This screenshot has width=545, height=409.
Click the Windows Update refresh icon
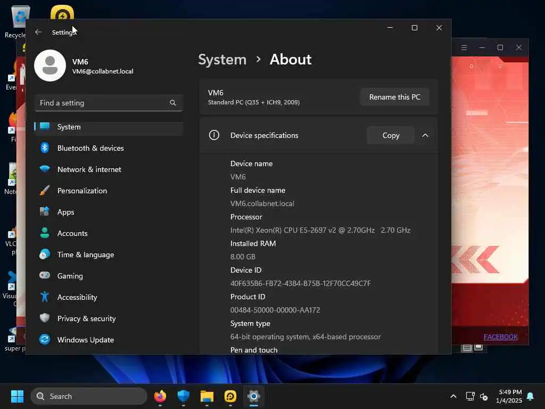(45, 339)
